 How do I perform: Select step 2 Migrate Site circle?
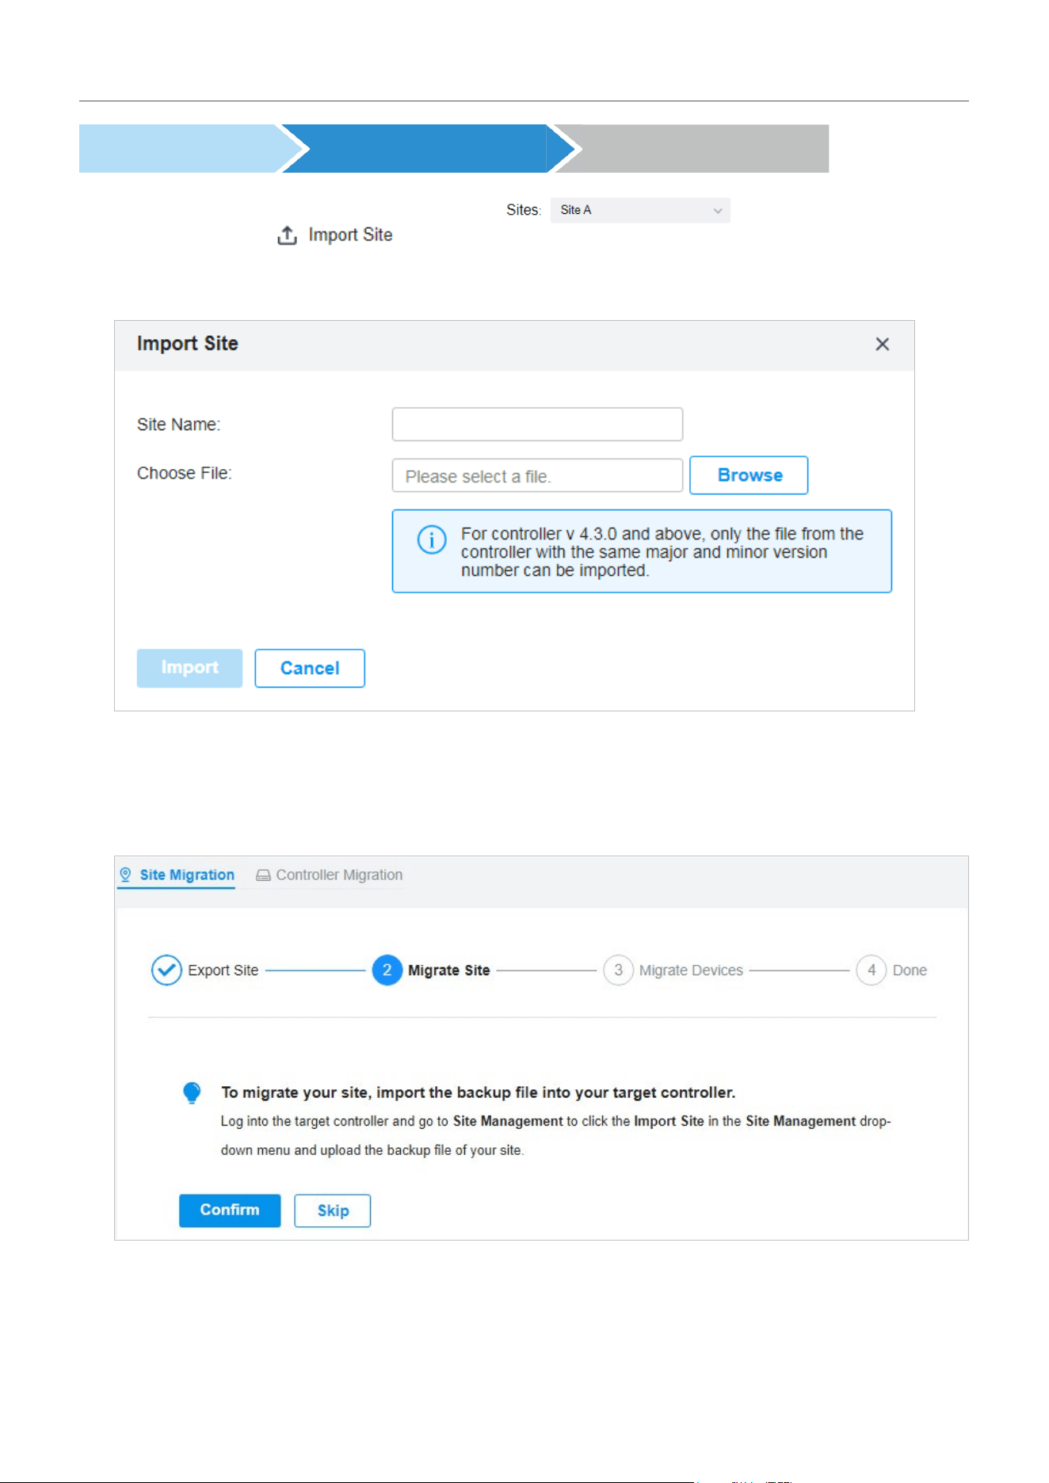pos(387,970)
